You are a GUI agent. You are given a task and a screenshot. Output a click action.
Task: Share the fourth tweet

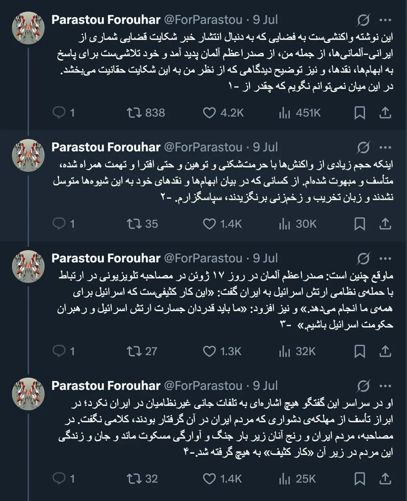(x=385, y=478)
